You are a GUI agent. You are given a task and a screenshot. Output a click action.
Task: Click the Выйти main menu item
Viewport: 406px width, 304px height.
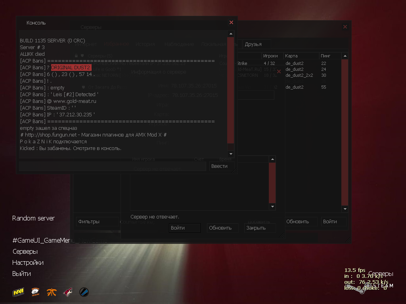[21, 274]
